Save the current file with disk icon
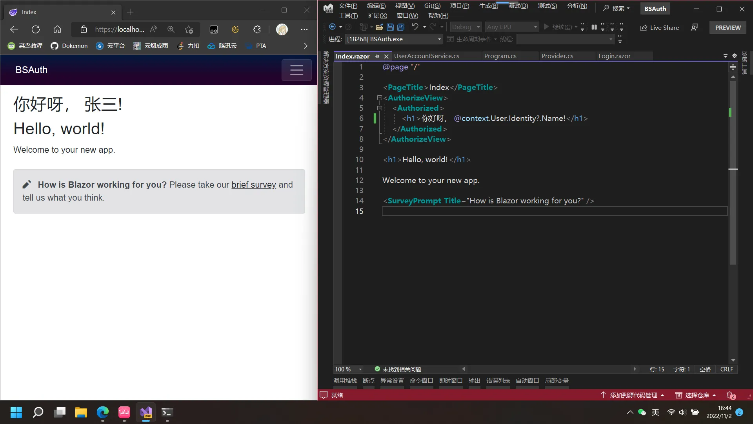The height and width of the screenshot is (424, 753). coord(390,27)
